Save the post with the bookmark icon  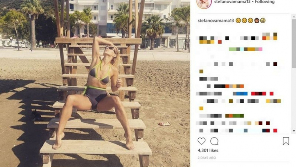286,141
